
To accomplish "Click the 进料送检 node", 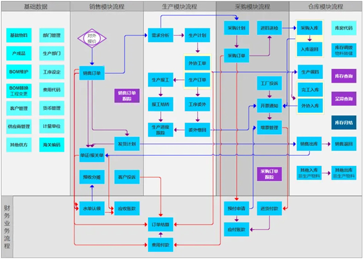I will [269, 28].
